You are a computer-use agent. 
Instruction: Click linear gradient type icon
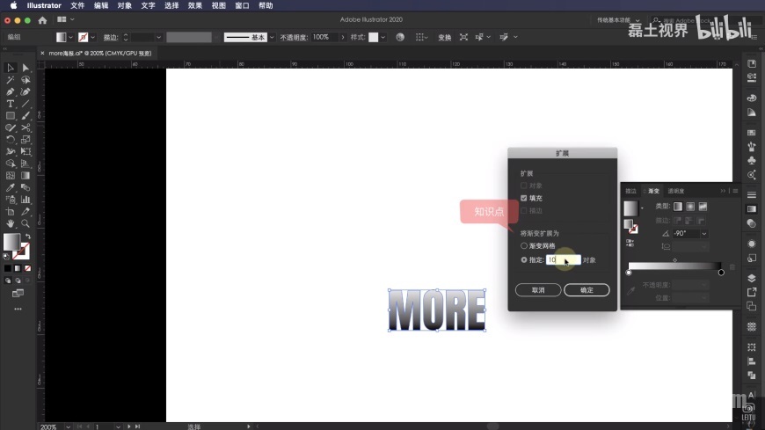(677, 206)
